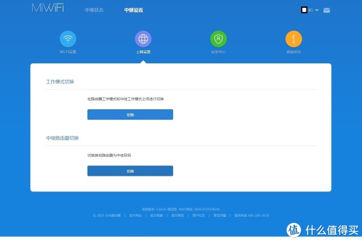Click the Wi-Fi设置 text label
362x241 pixels.
point(68,52)
